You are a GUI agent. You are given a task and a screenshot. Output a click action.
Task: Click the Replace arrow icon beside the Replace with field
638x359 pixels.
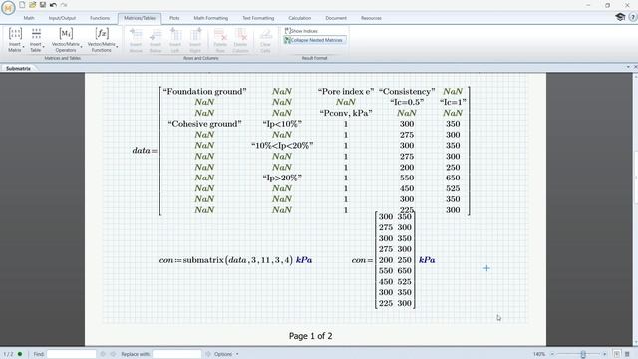point(208,354)
